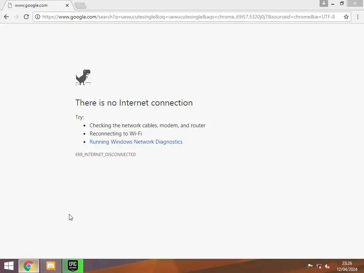Screen dimensions: 364x273
Task: Bookmark this page with the star icon
Action: 346,17
